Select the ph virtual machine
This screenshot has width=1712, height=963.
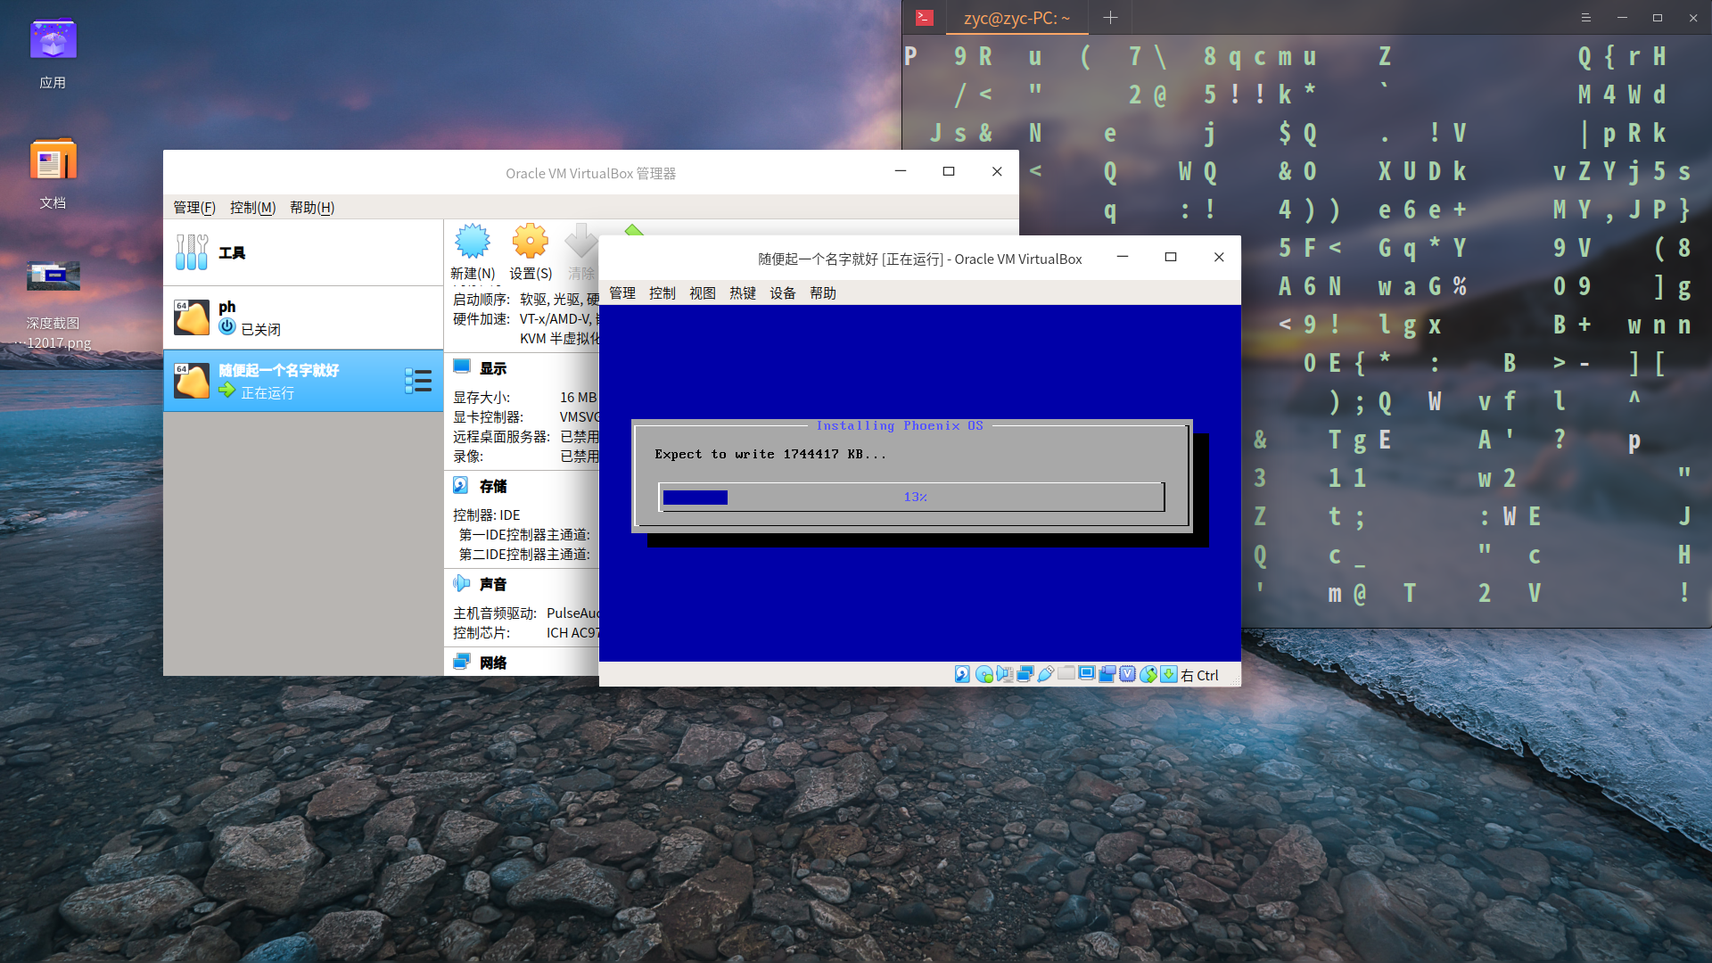pos(303,317)
